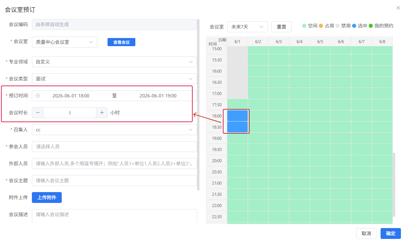Screen dimensions: 405x244
Task: Click the 22:00 time row label
Action: click(217, 206)
